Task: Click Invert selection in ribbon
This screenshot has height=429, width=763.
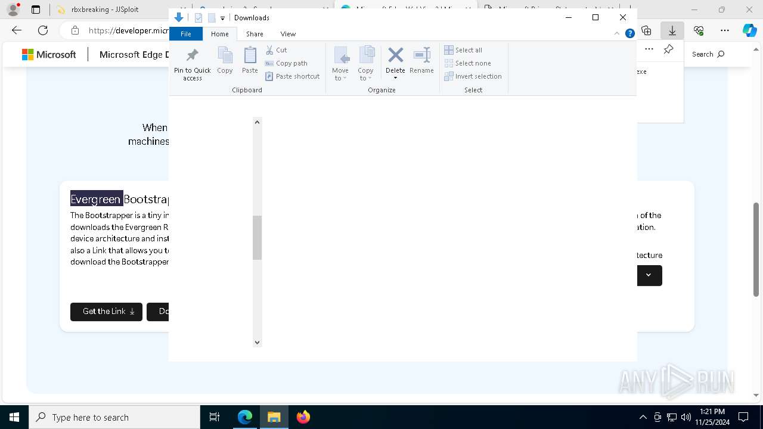Action: coord(473,76)
